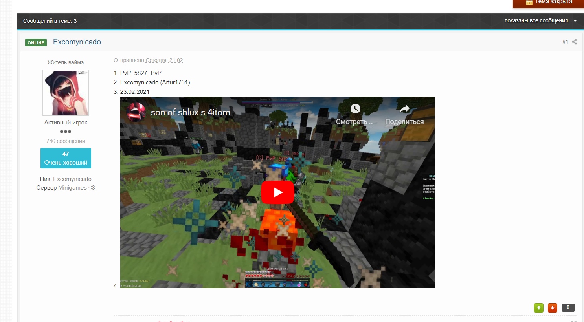Click '746 сообщений' post count
This screenshot has width=584, height=322.
(x=66, y=141)
